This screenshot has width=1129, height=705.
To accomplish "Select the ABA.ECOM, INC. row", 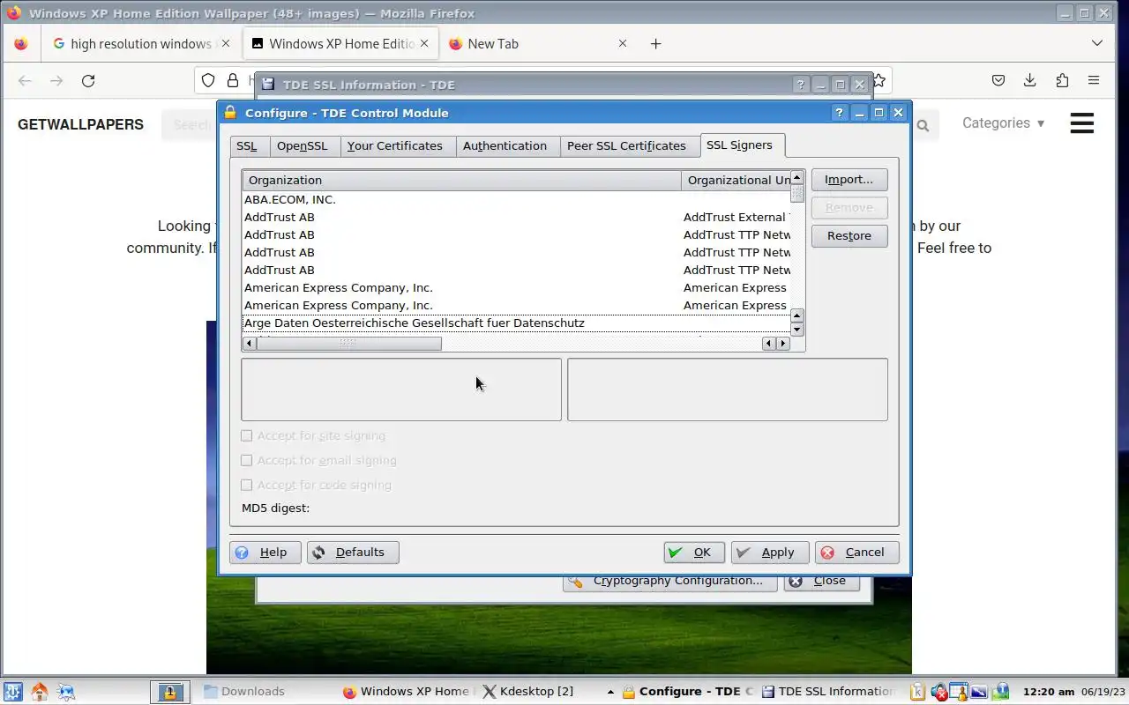I will [x=517, y=200].
